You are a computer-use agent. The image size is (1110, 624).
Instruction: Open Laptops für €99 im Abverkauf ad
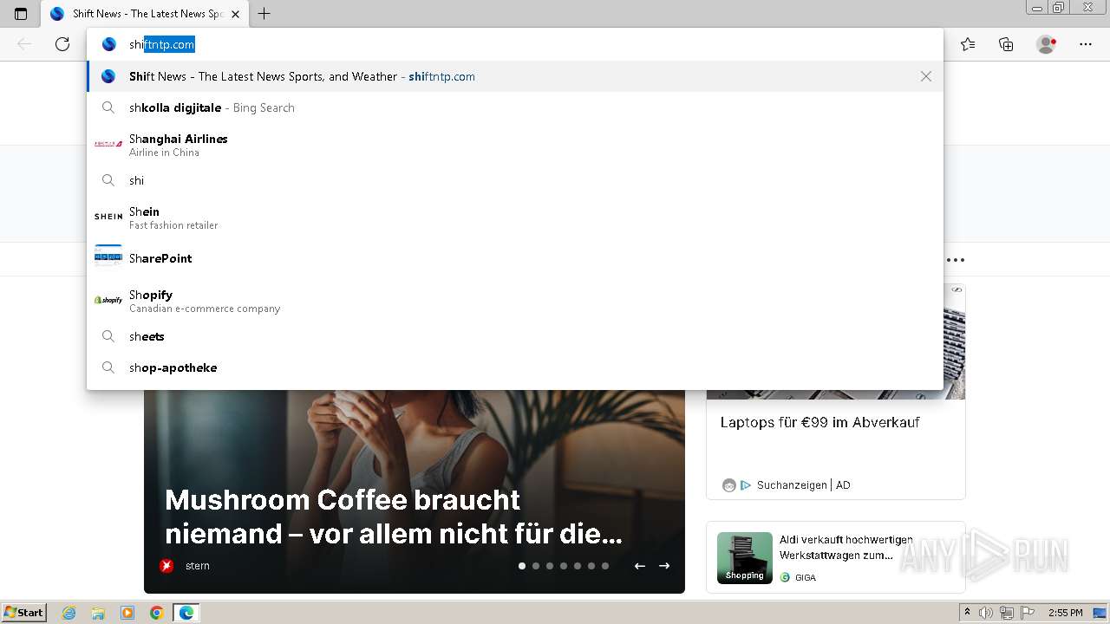tap(819, 423)
